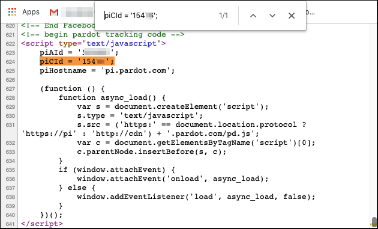Click the 1/1 match count indicator

[x=223, y=16]
